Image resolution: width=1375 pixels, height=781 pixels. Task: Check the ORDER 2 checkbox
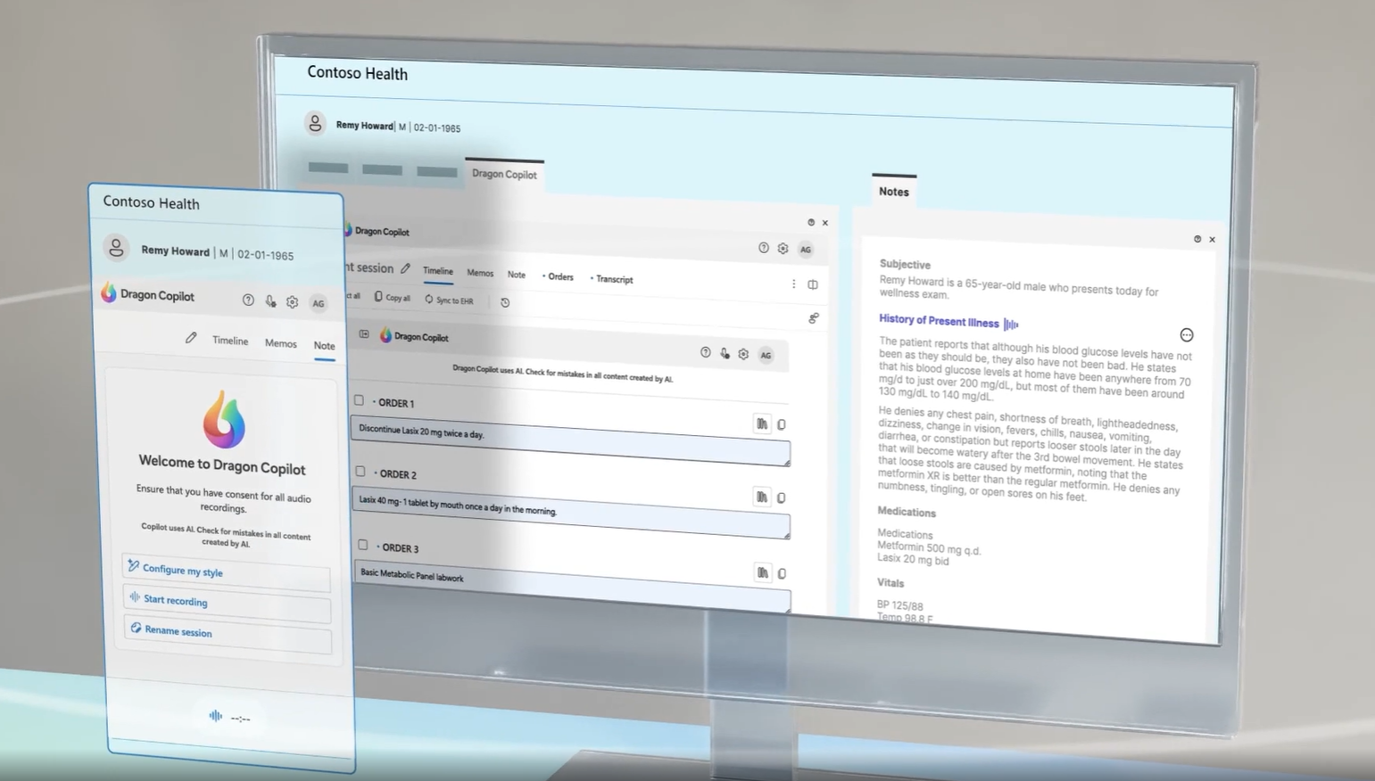coord(360,471)
